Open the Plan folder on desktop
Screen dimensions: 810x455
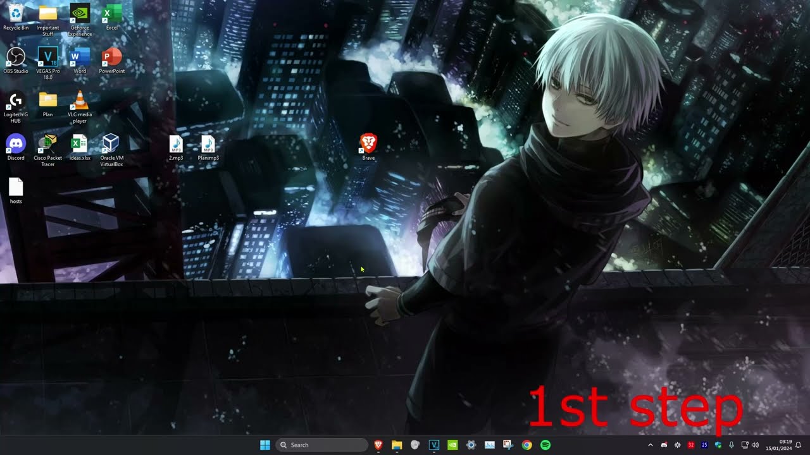47,104
